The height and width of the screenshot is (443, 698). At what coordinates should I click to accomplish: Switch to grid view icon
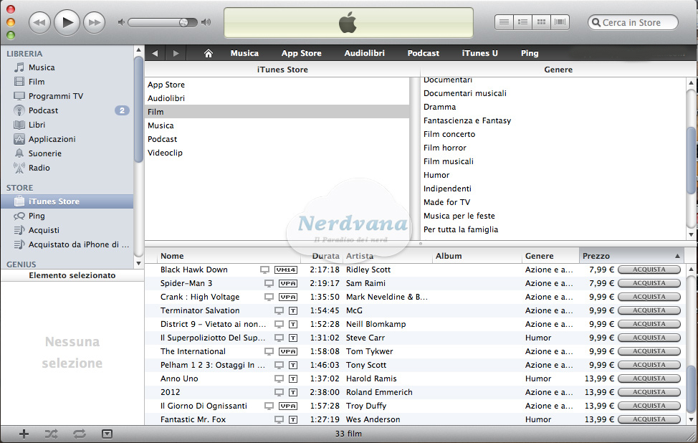pyautogui.click(x=541, y=22)
